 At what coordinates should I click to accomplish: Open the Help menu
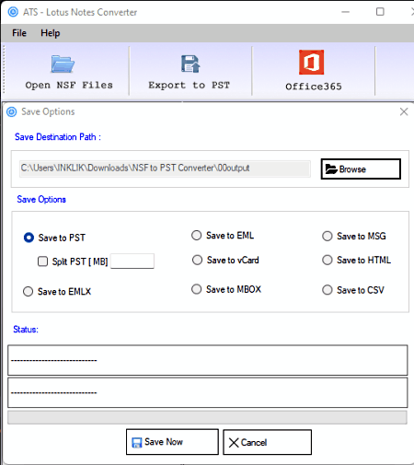point(51,33)
